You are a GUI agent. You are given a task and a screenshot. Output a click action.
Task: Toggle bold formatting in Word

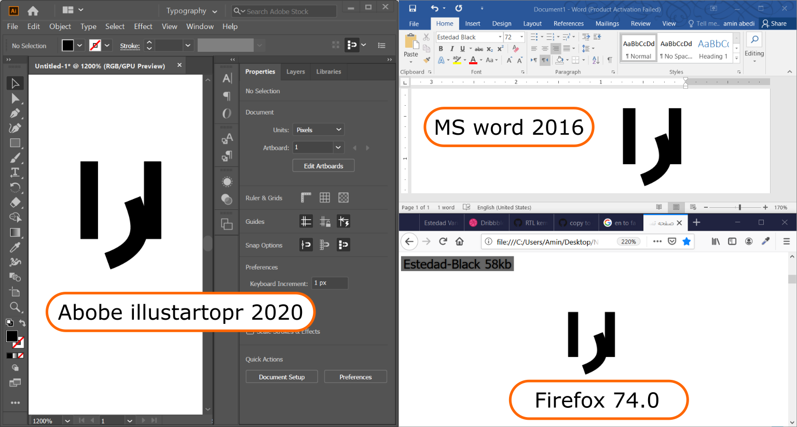pyautogui.click(x=441, y=48)
